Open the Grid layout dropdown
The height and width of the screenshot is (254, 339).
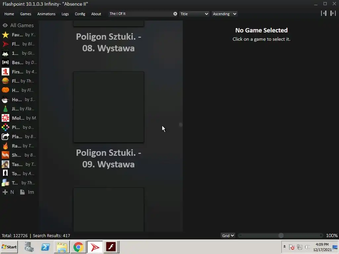[228, 235]
